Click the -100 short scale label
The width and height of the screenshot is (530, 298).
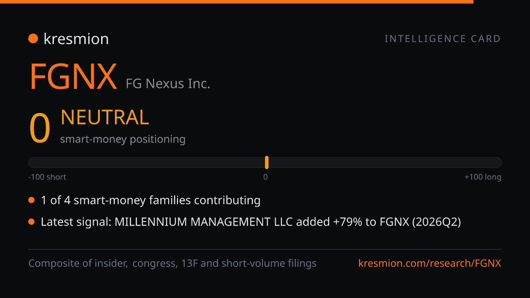point(47,177)
